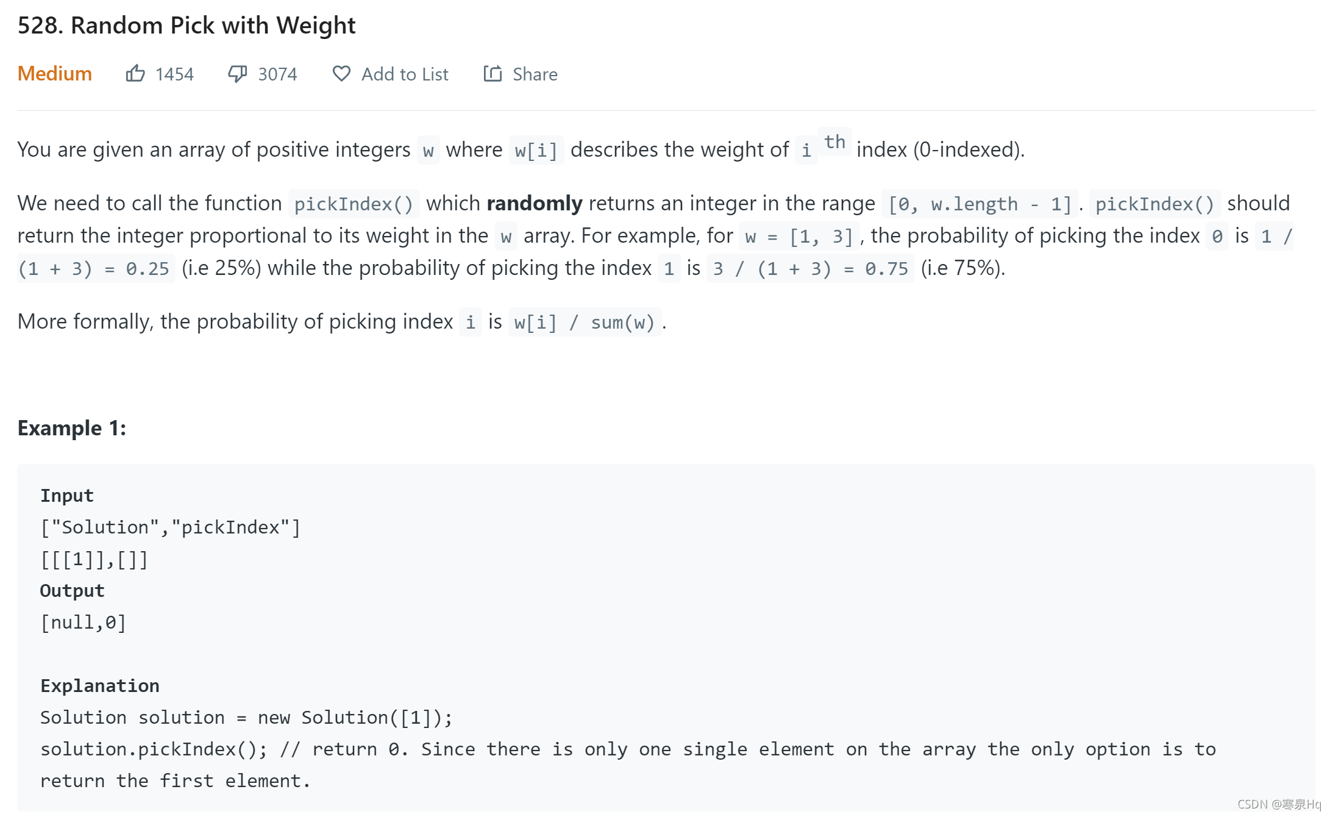Click the Output label in example block
The width and height of the screenshot is (1330, 817).
click(x=73, y=590)
